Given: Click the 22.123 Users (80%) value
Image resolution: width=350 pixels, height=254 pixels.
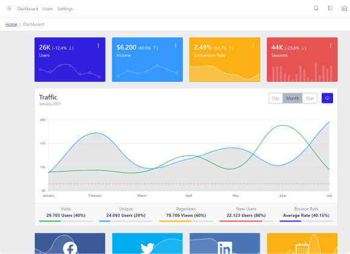Looking at the screenshot, I should point(246,215).
